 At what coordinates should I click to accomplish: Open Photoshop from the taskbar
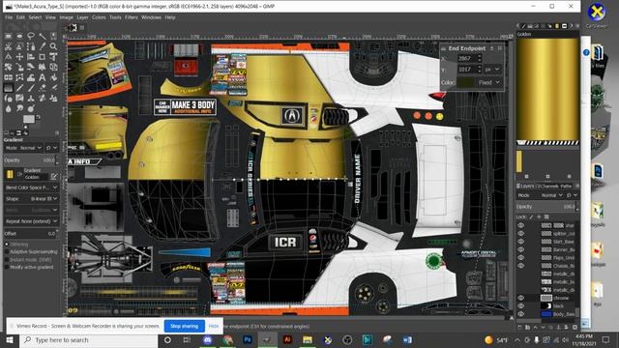point(248,339)
